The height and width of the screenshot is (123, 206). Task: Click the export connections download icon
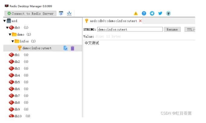click(69, 13)
